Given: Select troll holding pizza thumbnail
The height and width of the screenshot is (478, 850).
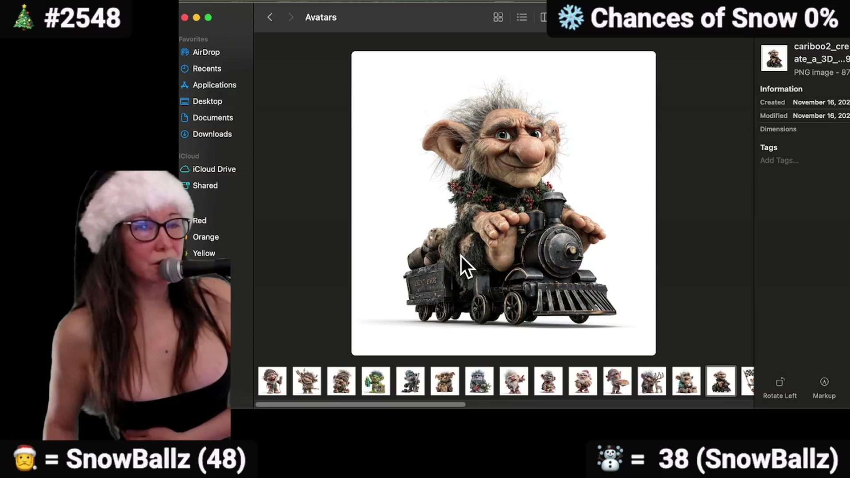Looking at the screenshot, I should [617, 381].
